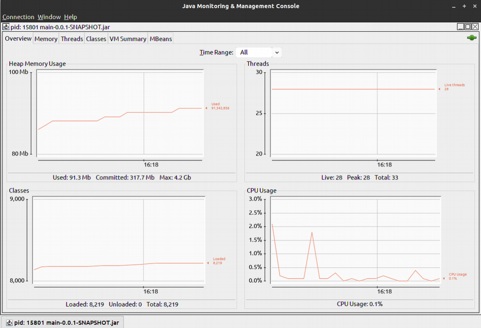Screen dimensions: 481x328
Task: Click the Java icon on bottom taskbar button
Action: coord(9,323)
